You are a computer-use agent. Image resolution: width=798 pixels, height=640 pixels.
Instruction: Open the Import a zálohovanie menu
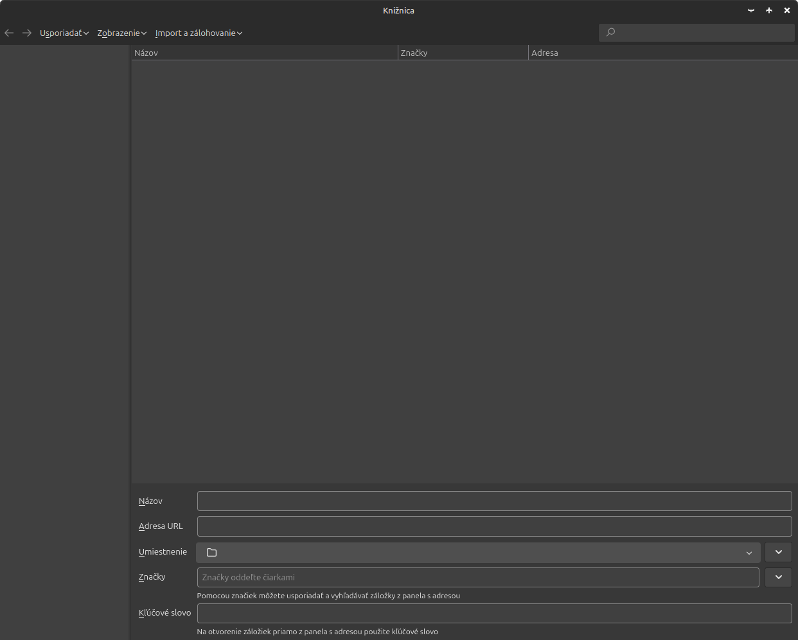199,33
